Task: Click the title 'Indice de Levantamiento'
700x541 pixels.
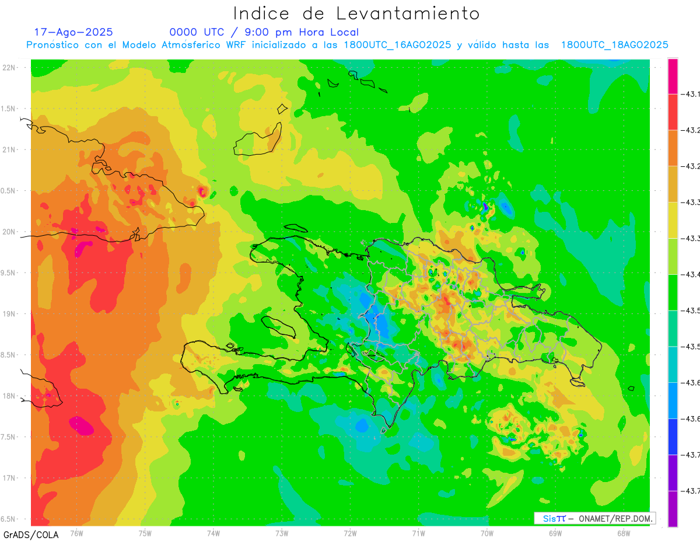Action: (356, 13)
